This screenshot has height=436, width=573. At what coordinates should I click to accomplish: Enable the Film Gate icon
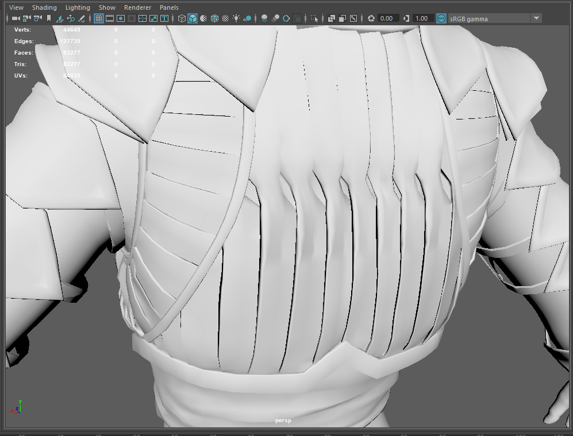point(110,18)
